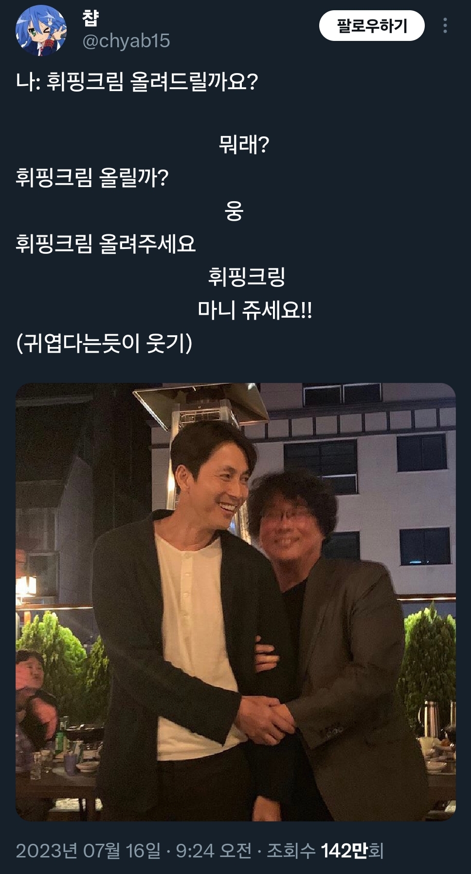Viewport: 471px width, 874px height.
Task: Select the tweet line 마니 쥬세요!!
Action: 255,310
